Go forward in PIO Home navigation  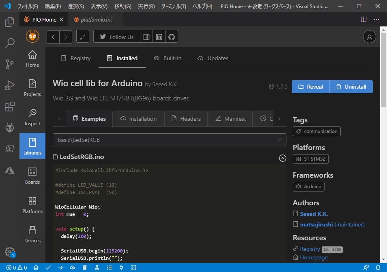coord(66,37)
